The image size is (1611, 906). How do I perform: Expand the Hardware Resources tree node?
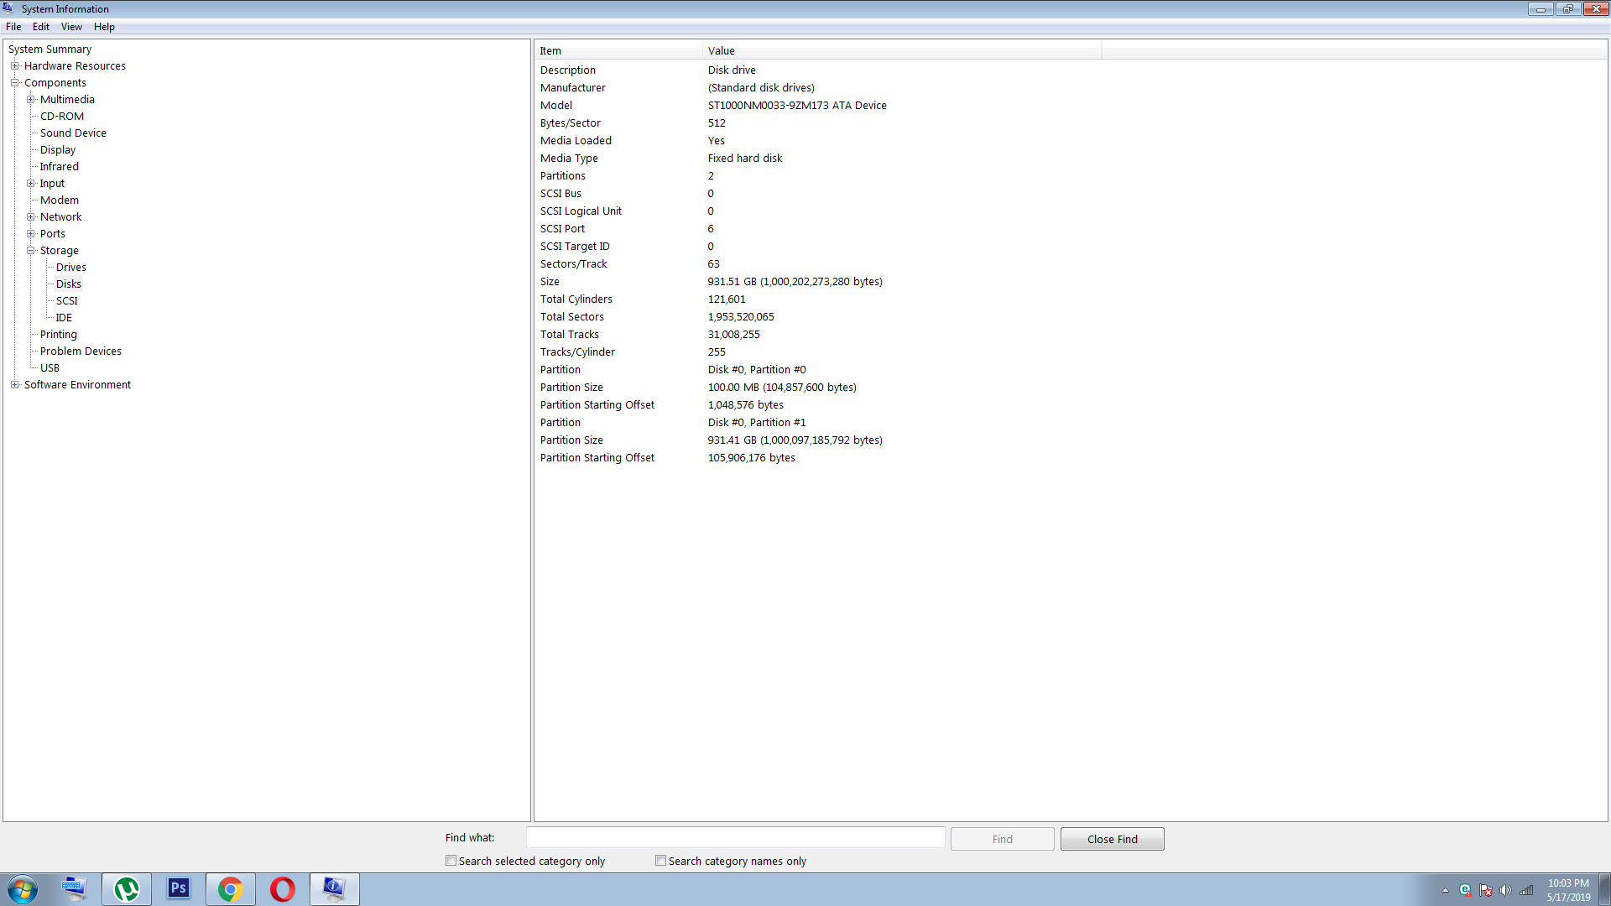[14, 66]
